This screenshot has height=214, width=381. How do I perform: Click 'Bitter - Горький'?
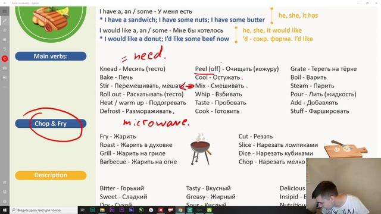[121, 188]
